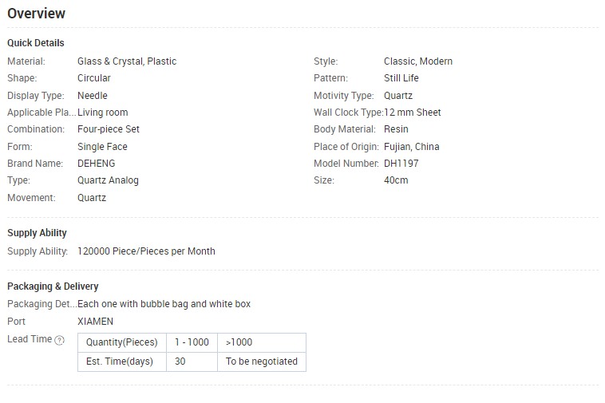This screenshot has width=605, height=403.
Task: Click the Quantity(Pieces) table header cell
Action: (x=122, y=342)
